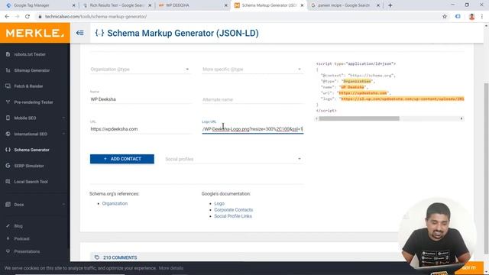Go back in browser history
The height and width of the screenshot is (275, 489).
click(x=7, y=17)
